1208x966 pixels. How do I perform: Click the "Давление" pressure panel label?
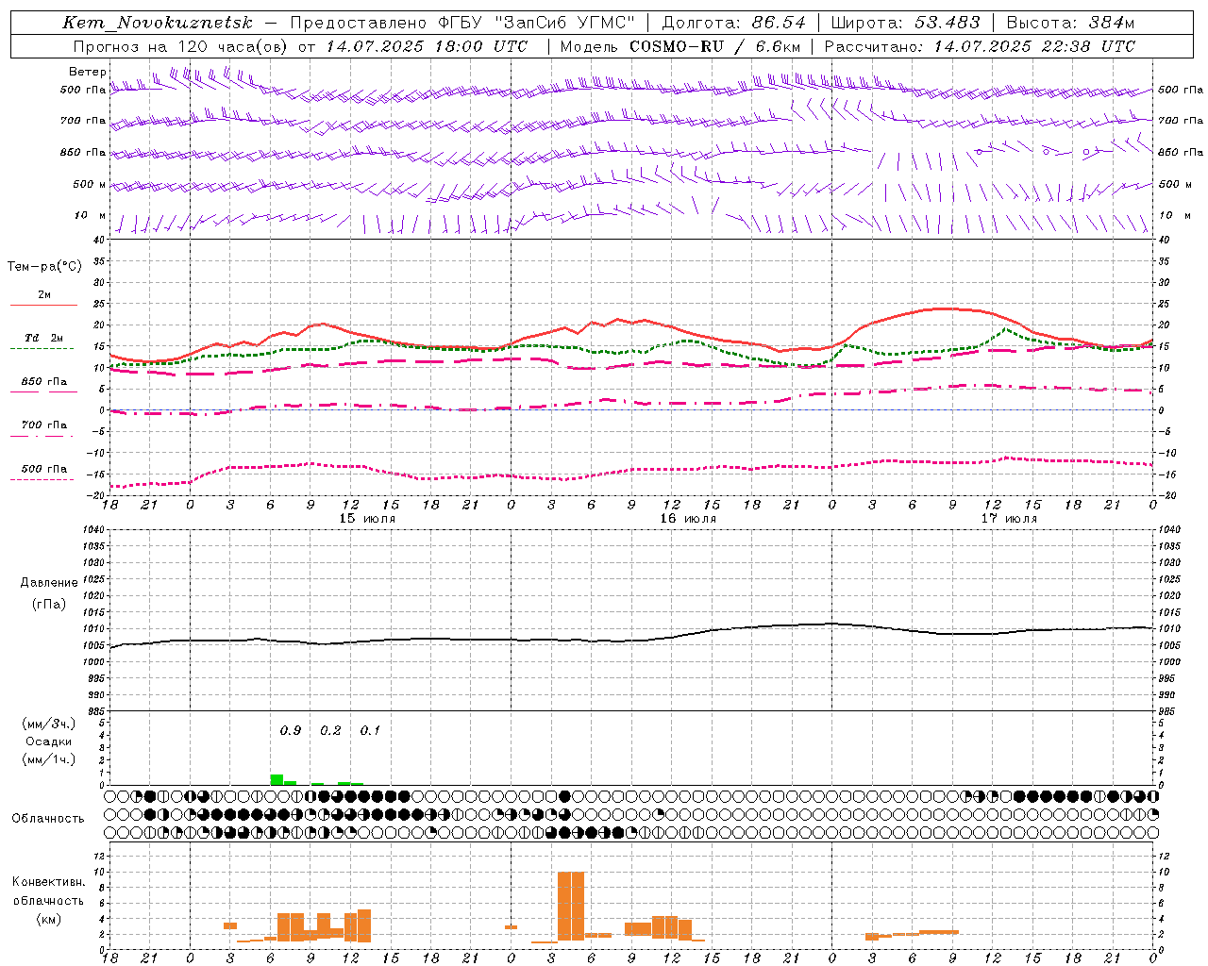pos(49,583)
